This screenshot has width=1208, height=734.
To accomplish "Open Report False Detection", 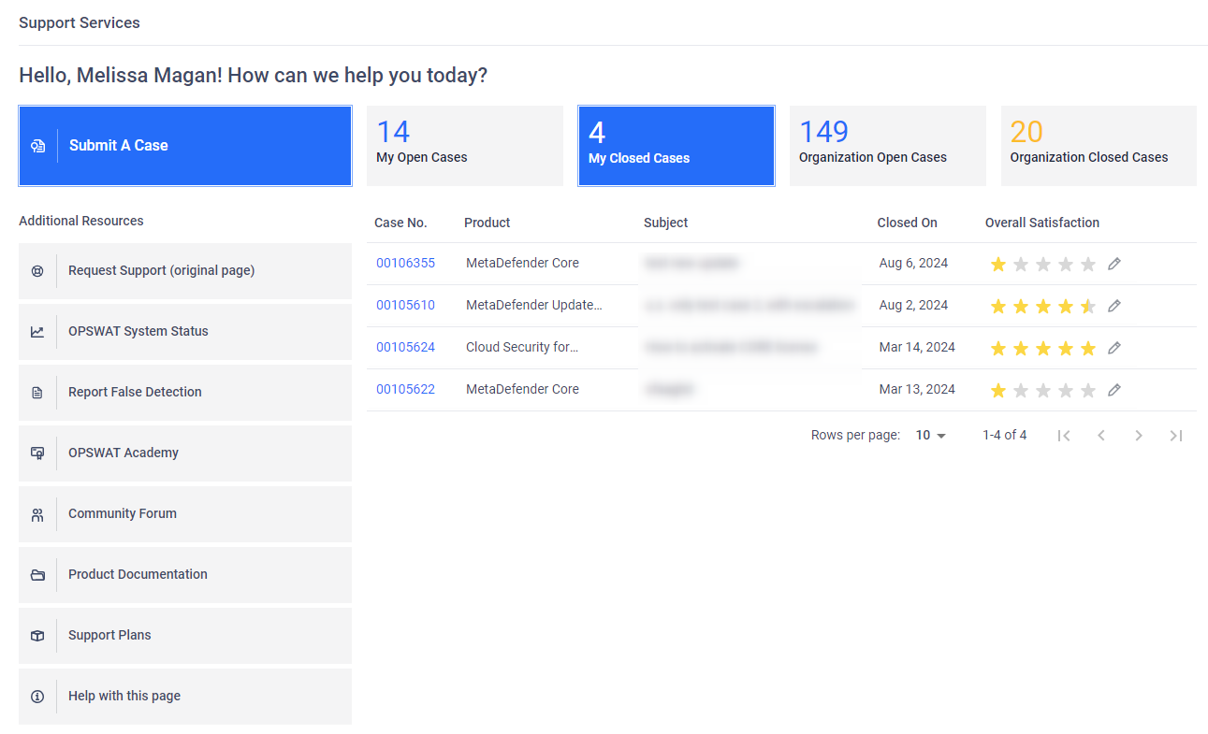I will (x=185, y=393).
